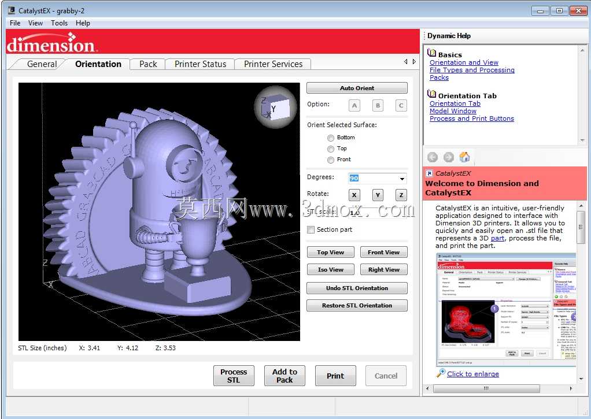Switch to the Printer Status tab
This screenshot has height=419, width=591.
coord(200,64)
